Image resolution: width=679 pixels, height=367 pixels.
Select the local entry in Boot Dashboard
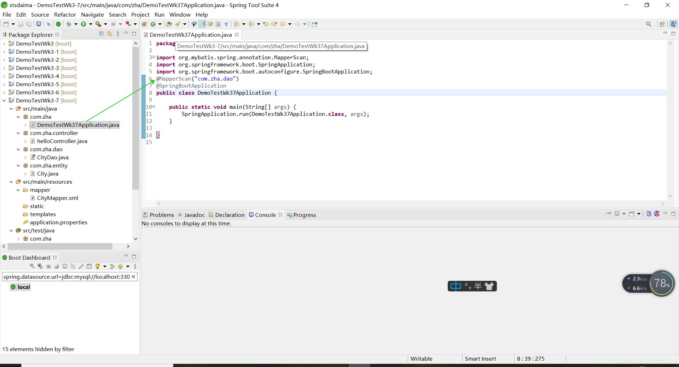23,287
